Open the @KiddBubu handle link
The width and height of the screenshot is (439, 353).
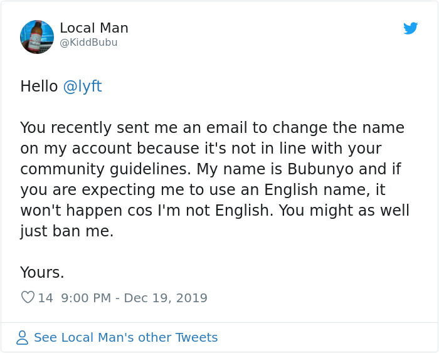pyautogui.click(x=88, y=43)
